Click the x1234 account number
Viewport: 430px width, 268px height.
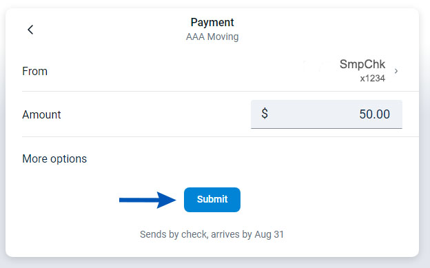click(x=372, y=79)
